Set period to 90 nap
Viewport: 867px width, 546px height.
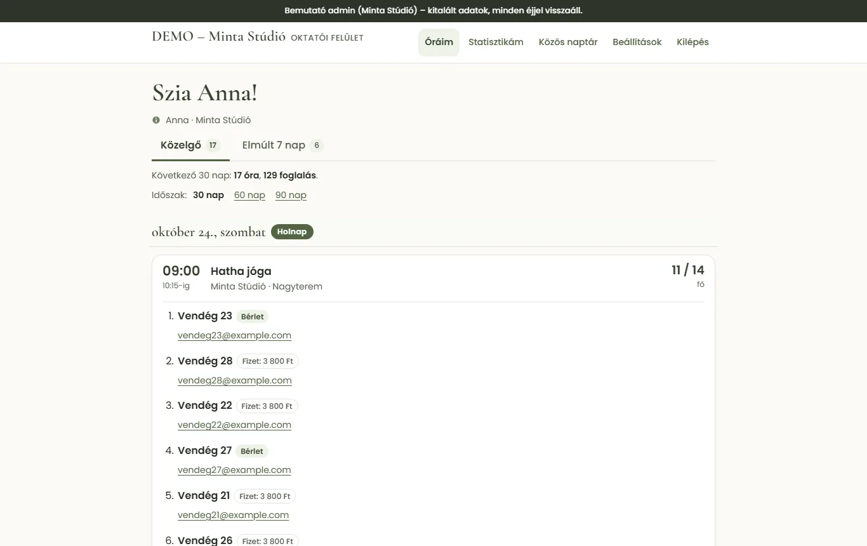(x=291, y=195)
